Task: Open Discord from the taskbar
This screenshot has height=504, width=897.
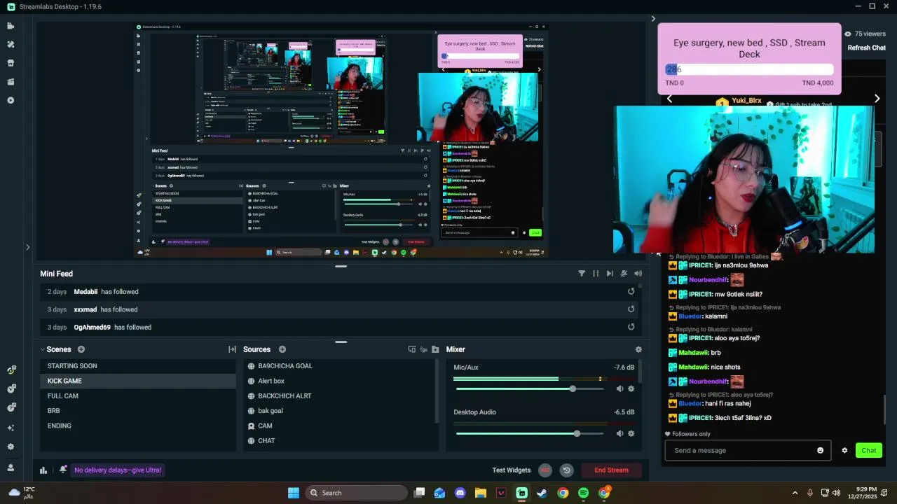Action: click(460, 493)
